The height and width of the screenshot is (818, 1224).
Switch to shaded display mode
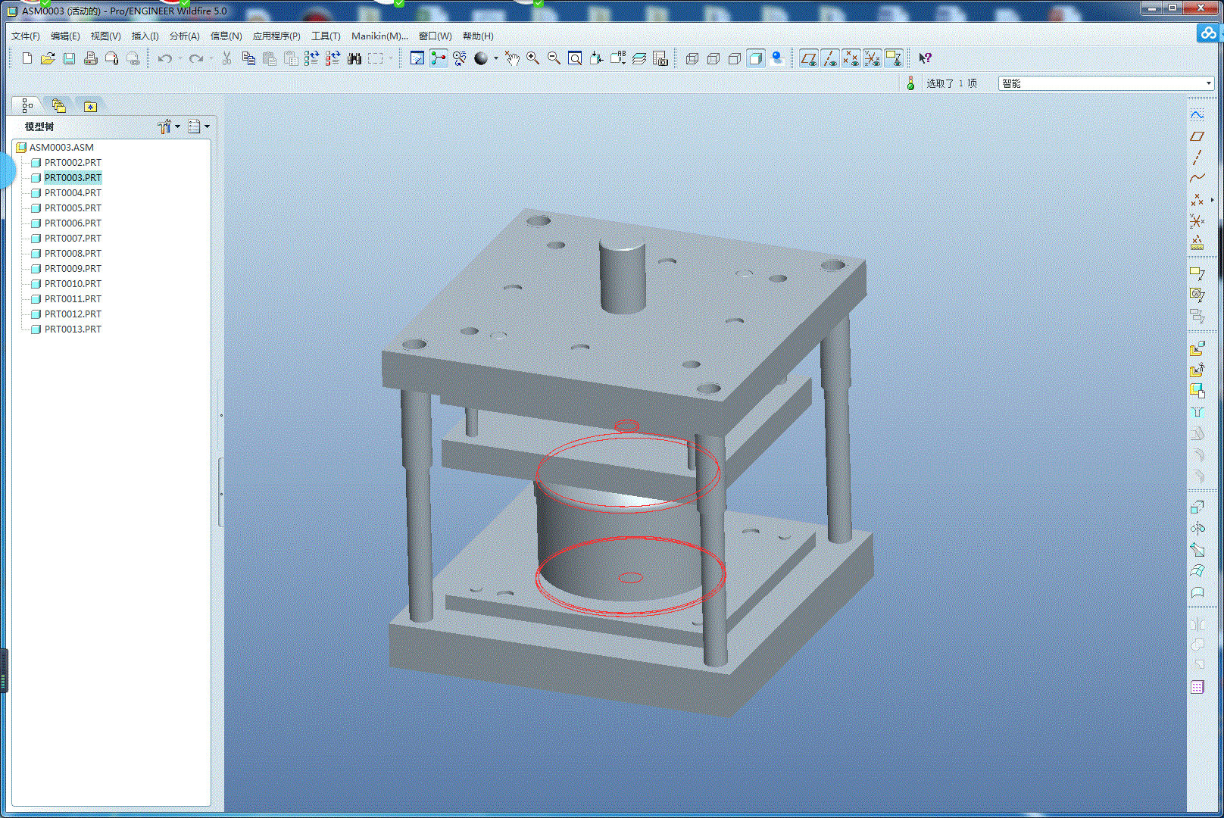tap(756, 58)
